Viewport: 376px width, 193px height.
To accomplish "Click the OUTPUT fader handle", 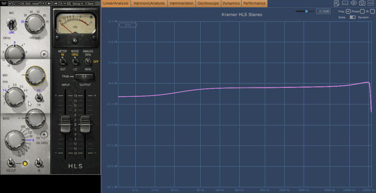I will point(85,124).
